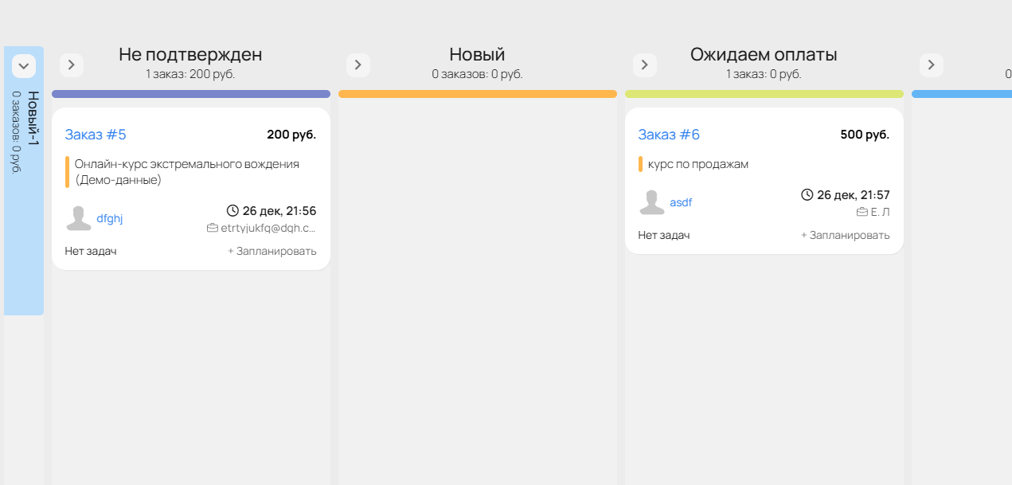
Task: Click + Запланировать on order #6
Action: [x=846, y=235]
